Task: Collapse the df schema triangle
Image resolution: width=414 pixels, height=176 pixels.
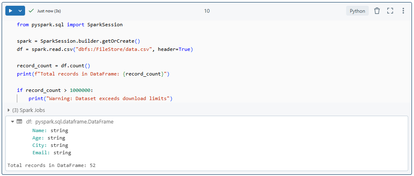Action: point(13,122)
